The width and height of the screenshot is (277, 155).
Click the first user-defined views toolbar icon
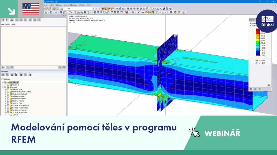(3, 20)
